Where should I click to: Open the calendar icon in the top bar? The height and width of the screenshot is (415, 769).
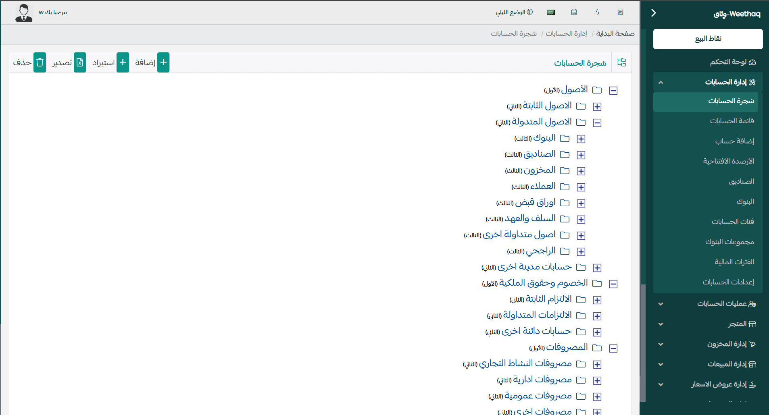coord(574,12)
